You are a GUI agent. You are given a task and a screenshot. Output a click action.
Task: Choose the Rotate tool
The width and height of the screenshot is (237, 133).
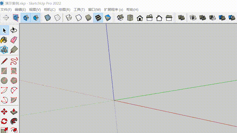click(4, 121)
